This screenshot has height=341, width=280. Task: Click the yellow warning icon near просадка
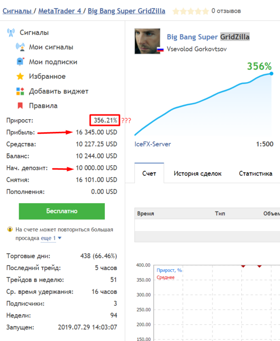coord(10,229)
